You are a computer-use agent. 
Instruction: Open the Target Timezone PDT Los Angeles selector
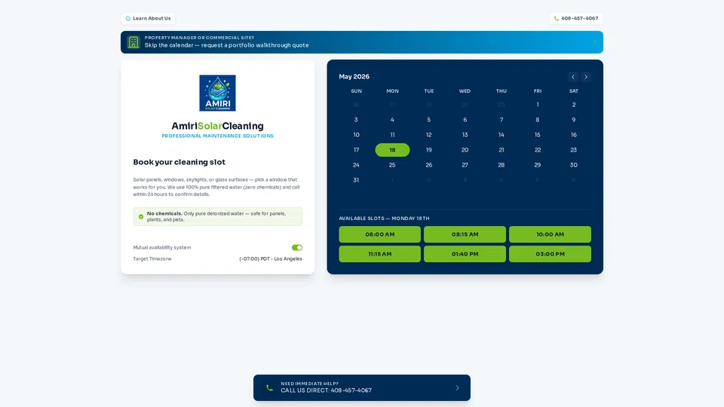[271, 259]
